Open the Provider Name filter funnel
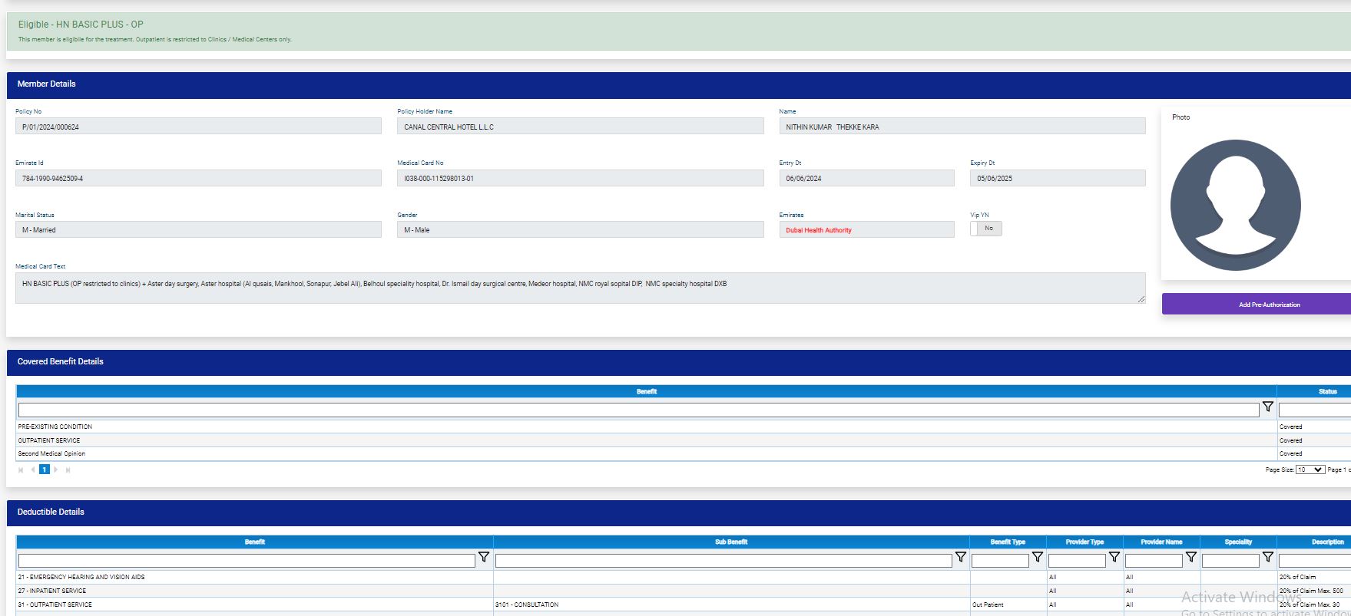 1190,558
